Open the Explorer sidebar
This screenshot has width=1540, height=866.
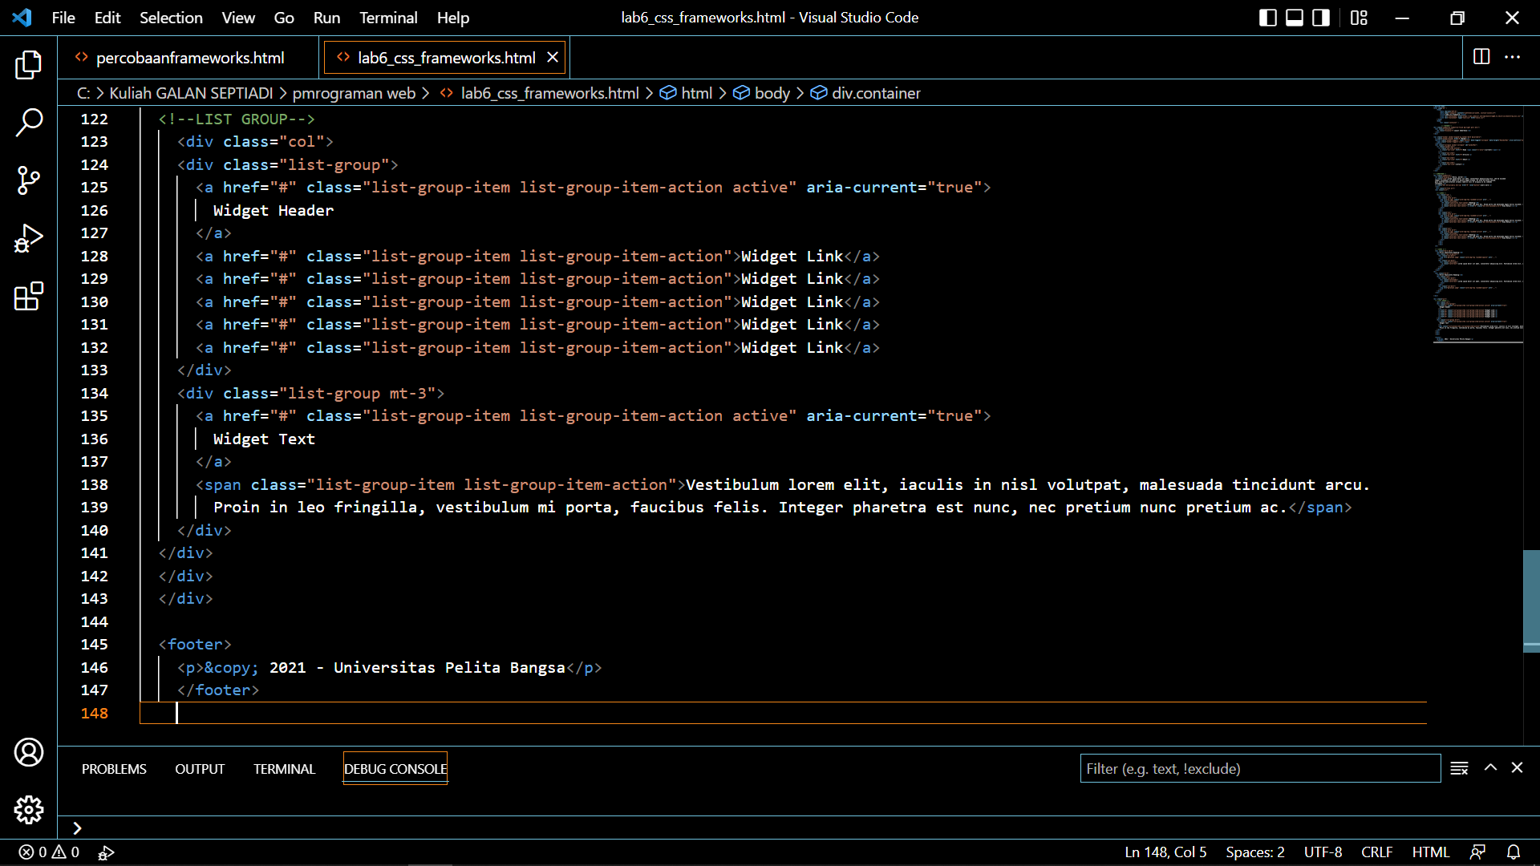click(29, 64)
